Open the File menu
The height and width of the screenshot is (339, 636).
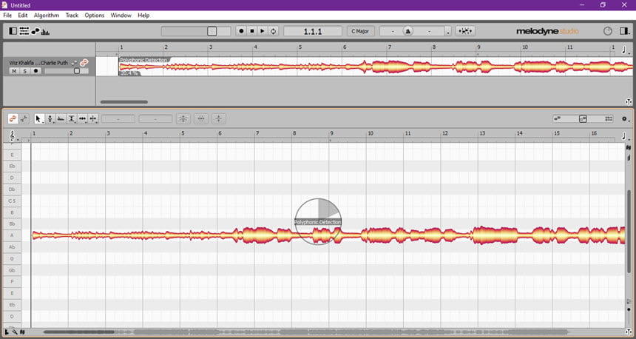(7, 15)
